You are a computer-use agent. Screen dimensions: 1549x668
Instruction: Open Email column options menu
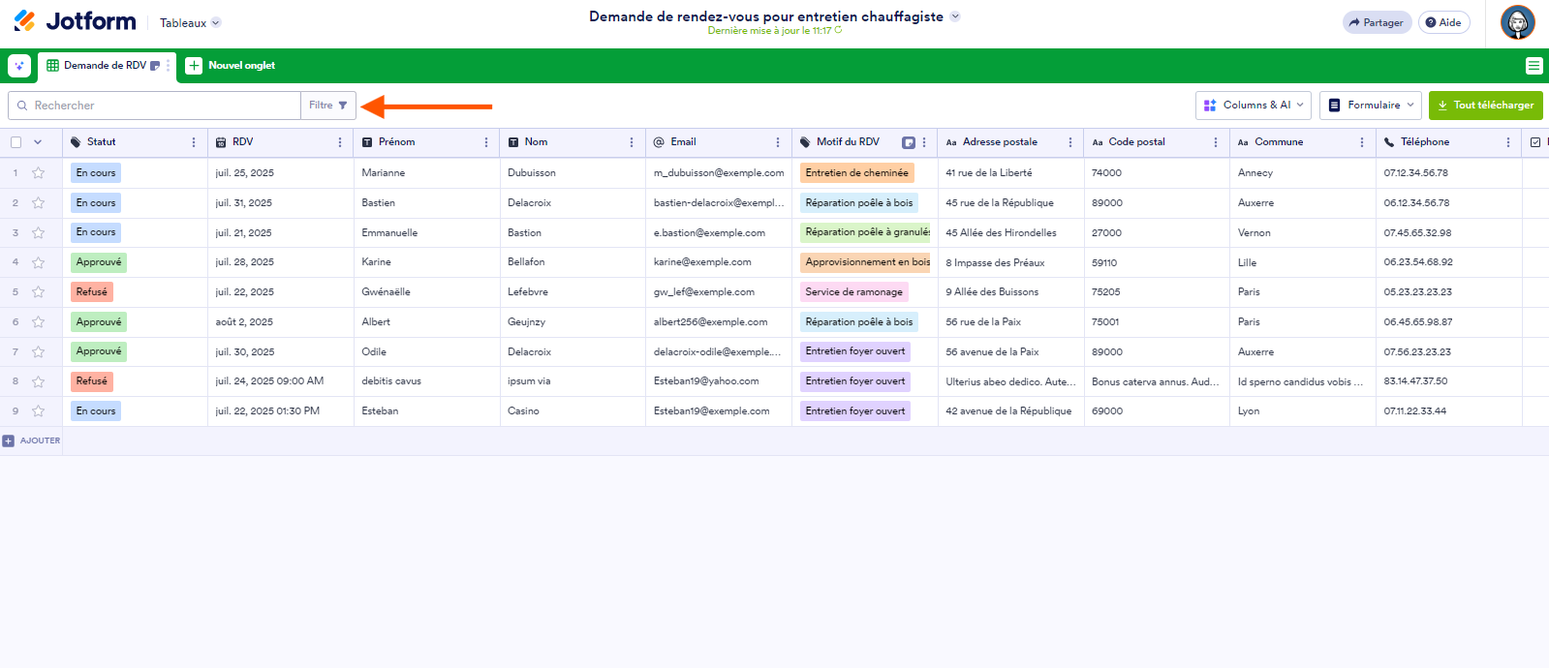click(778, 142)
